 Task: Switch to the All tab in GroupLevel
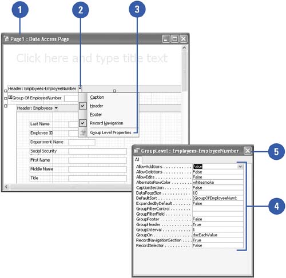pos(137,159)
